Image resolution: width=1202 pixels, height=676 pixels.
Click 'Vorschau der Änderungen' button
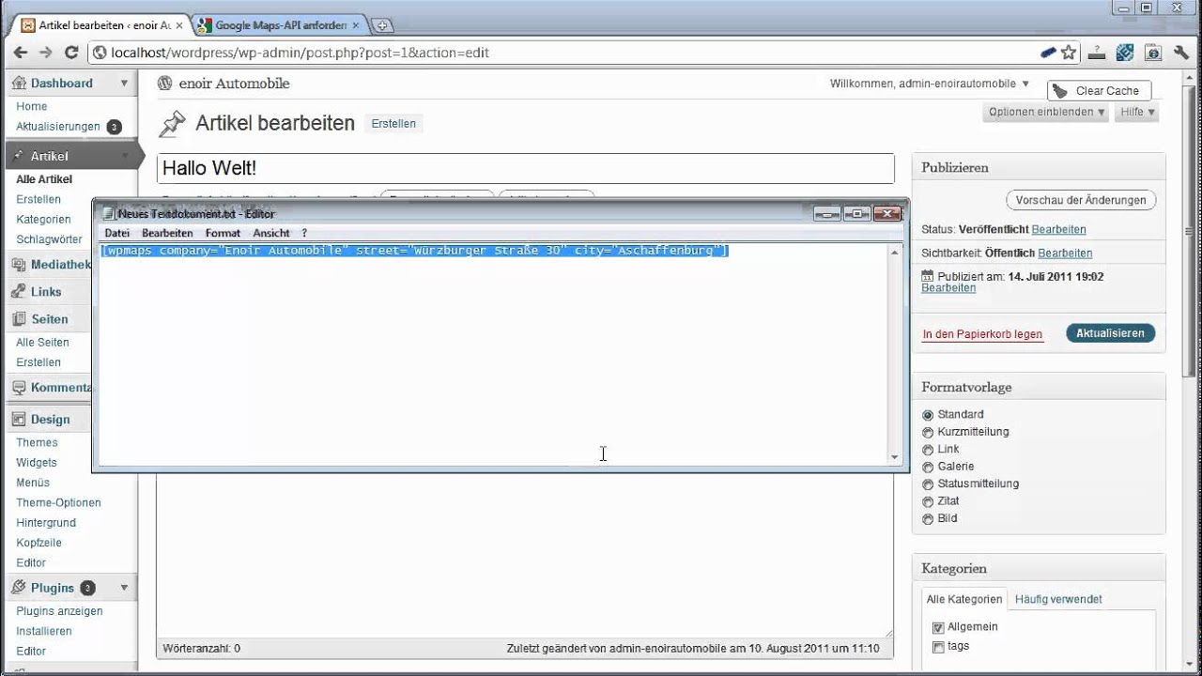point(1081,200)
